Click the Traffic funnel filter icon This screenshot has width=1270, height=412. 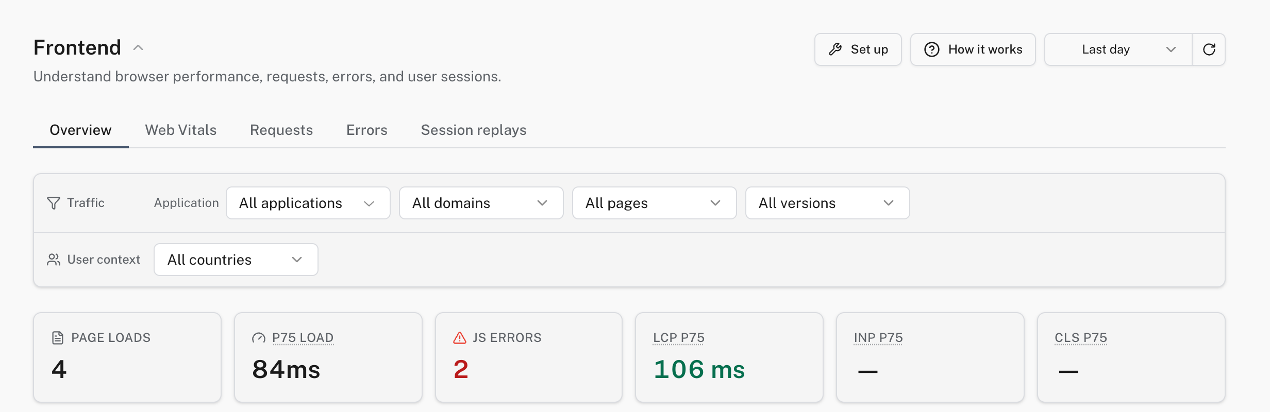[54, 203]
